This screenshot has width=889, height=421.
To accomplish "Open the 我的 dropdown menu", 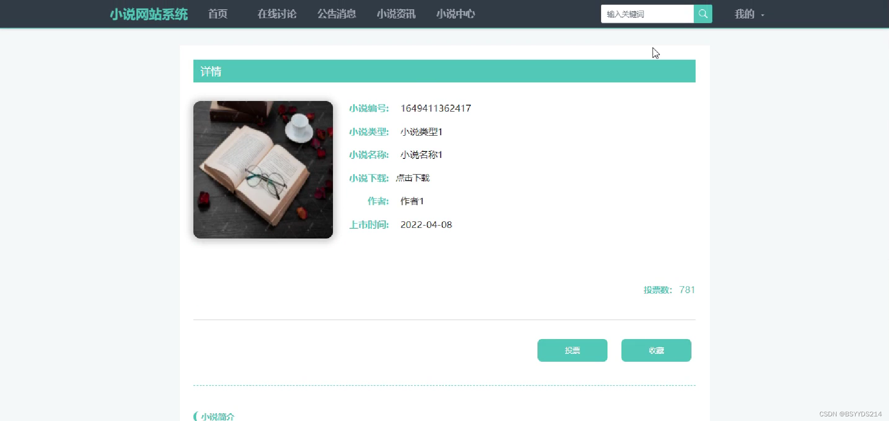I will [x=749, y=14].
